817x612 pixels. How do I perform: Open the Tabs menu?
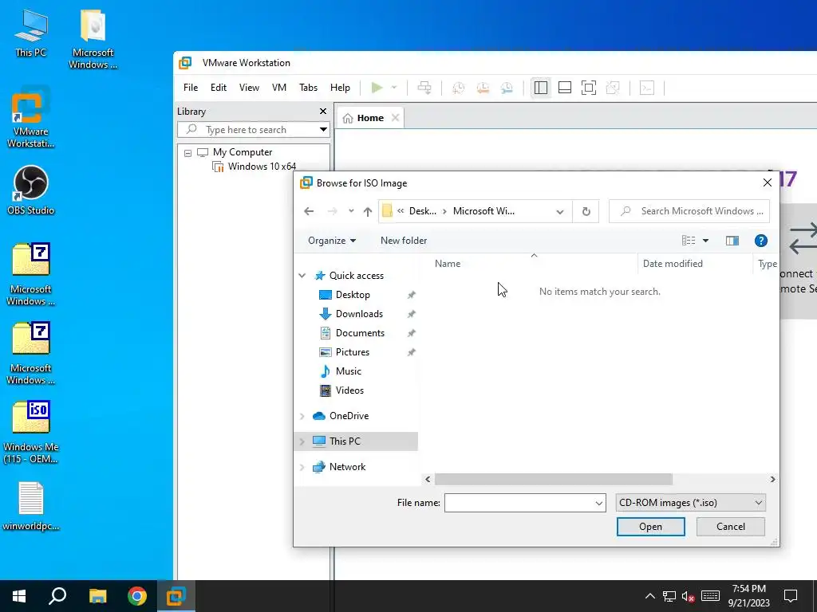[309, 88]
